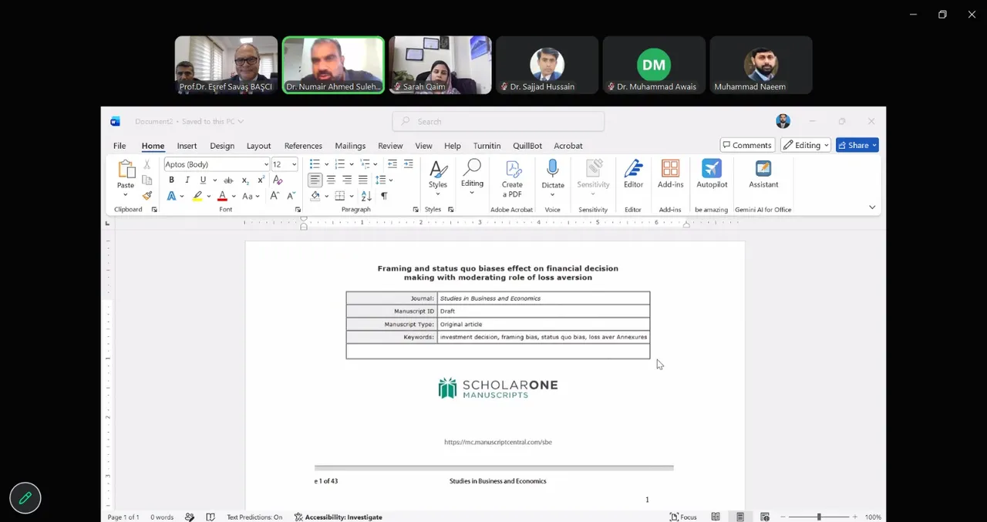Toggle Italic formatting

point(187,180)
